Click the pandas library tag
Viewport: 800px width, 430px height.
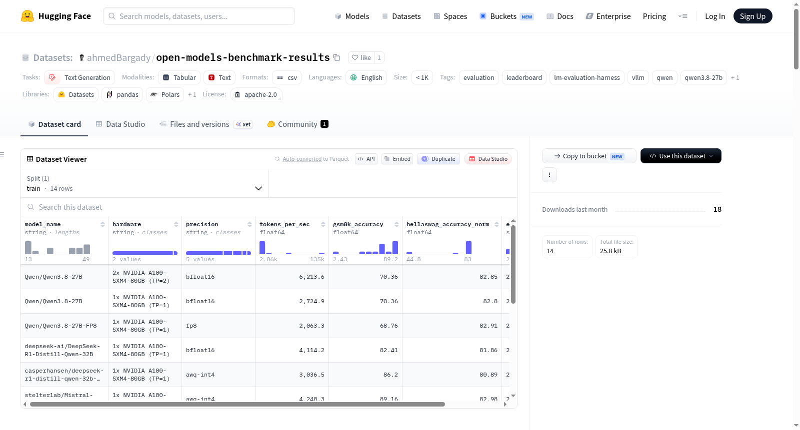coord(122,94)
